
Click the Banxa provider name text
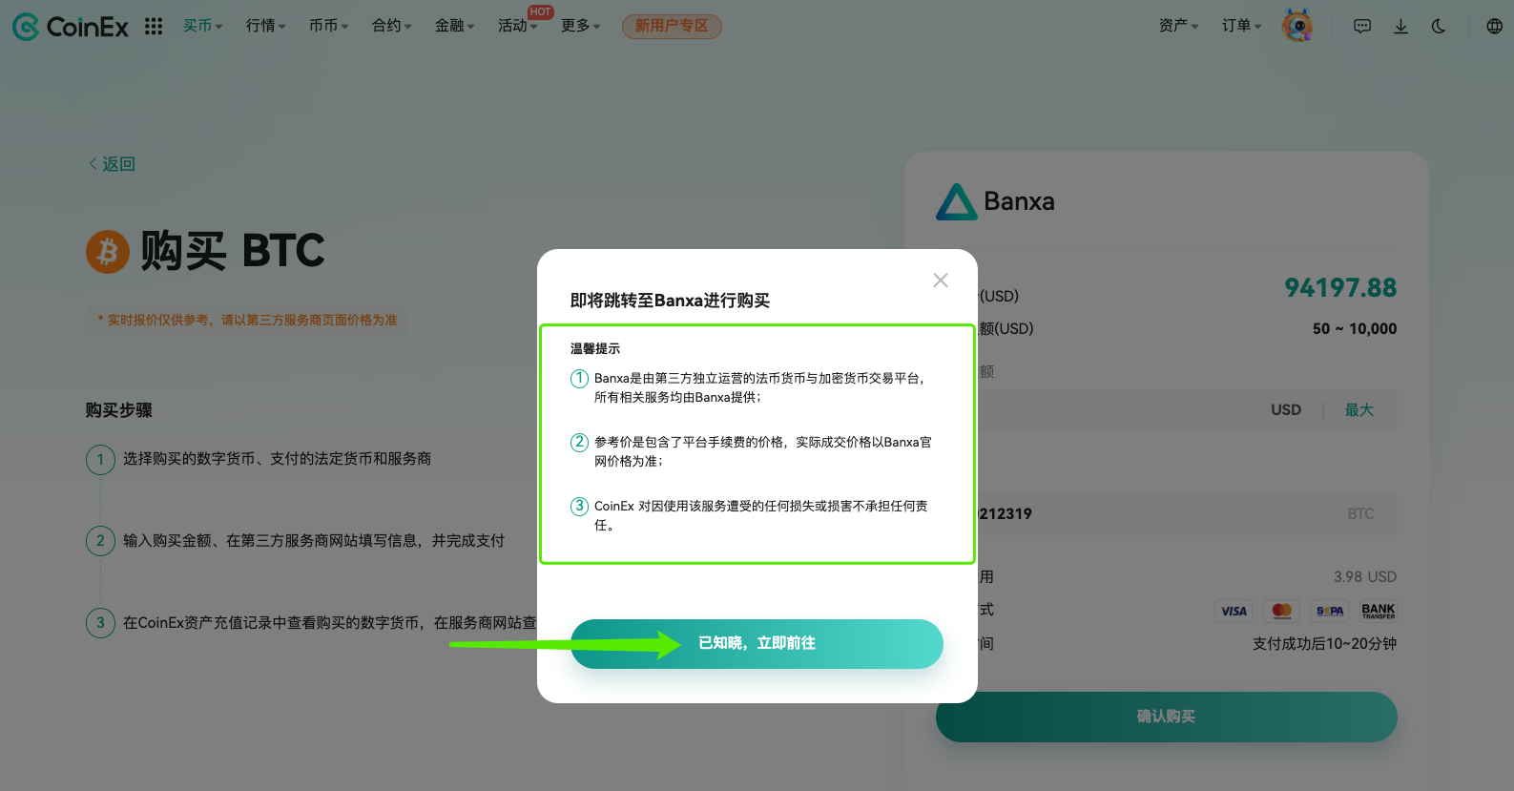[x=1019, y=202]
